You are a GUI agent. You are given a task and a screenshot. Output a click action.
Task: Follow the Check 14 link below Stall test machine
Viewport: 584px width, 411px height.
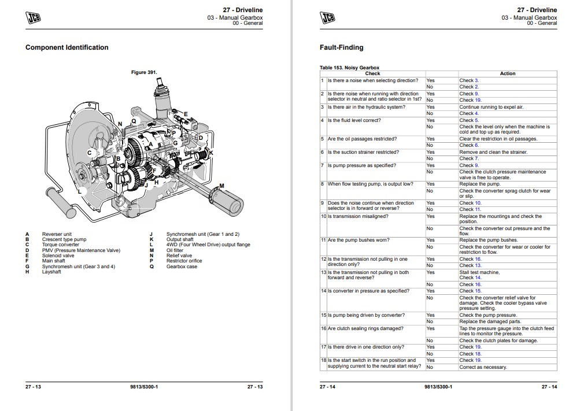(471, 277)
